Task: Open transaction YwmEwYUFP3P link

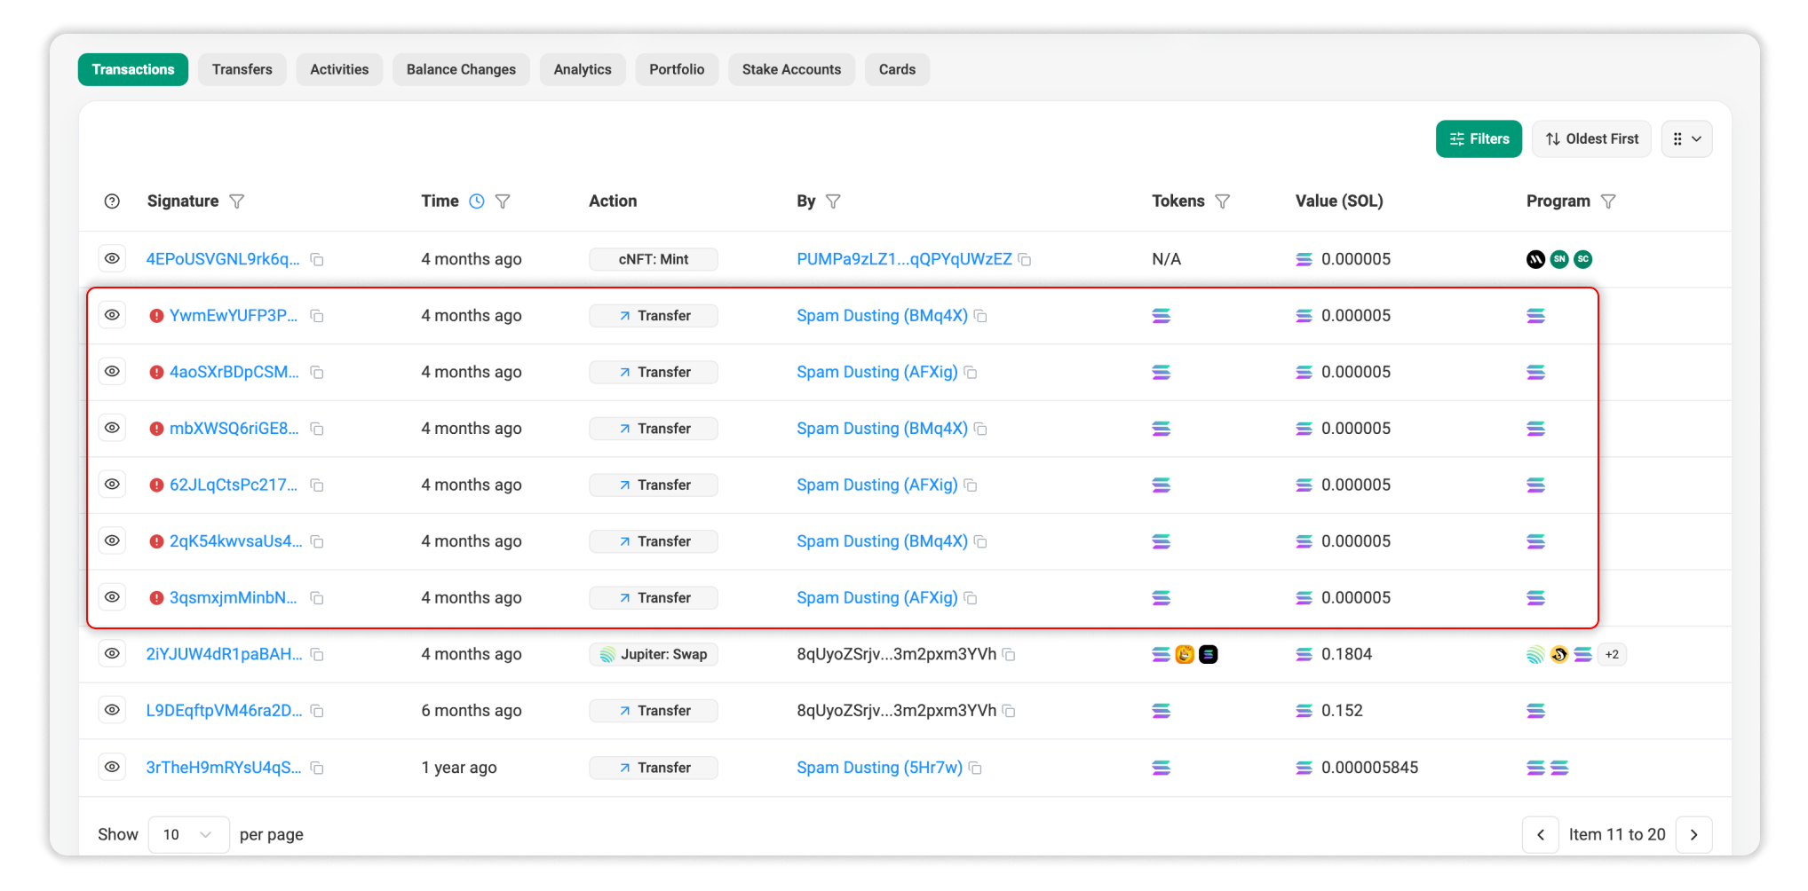Action: 234,316
